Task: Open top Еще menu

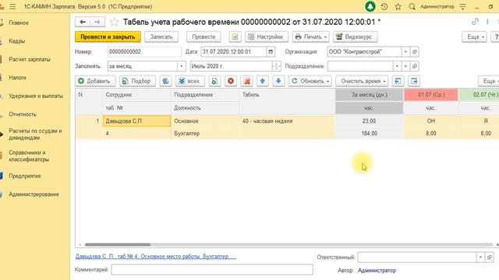Action: [475, 37]
